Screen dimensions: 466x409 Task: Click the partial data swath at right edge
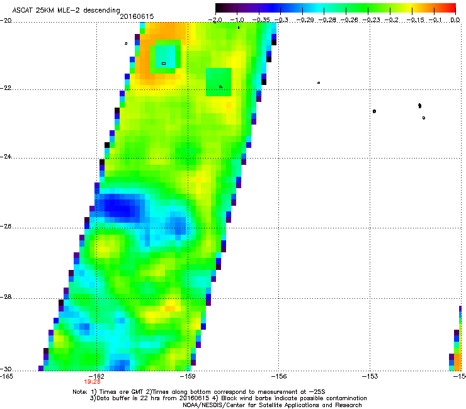point(456,339)
